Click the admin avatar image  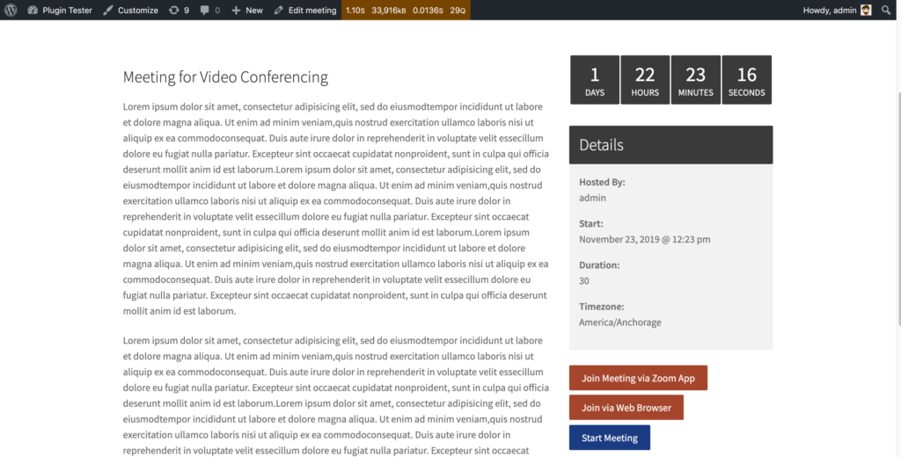click(x=866, y=11)
